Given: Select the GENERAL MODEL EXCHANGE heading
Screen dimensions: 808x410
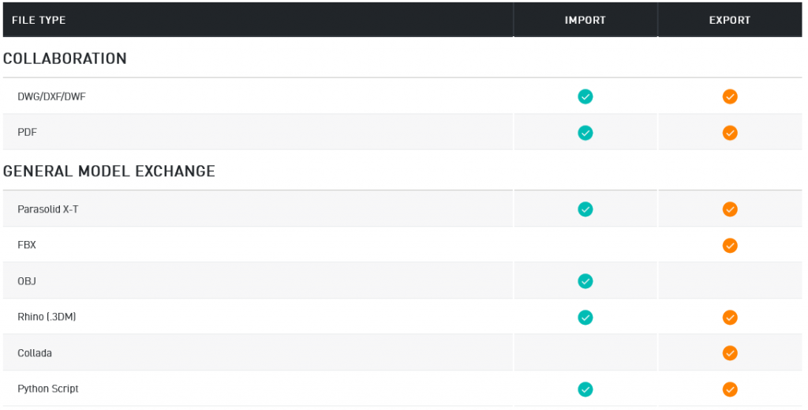Looking at the screenshot, I should point(109,171).
